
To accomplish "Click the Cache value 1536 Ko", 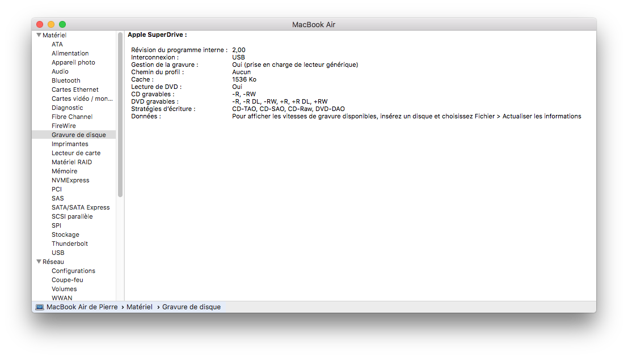I will [245, 80].
